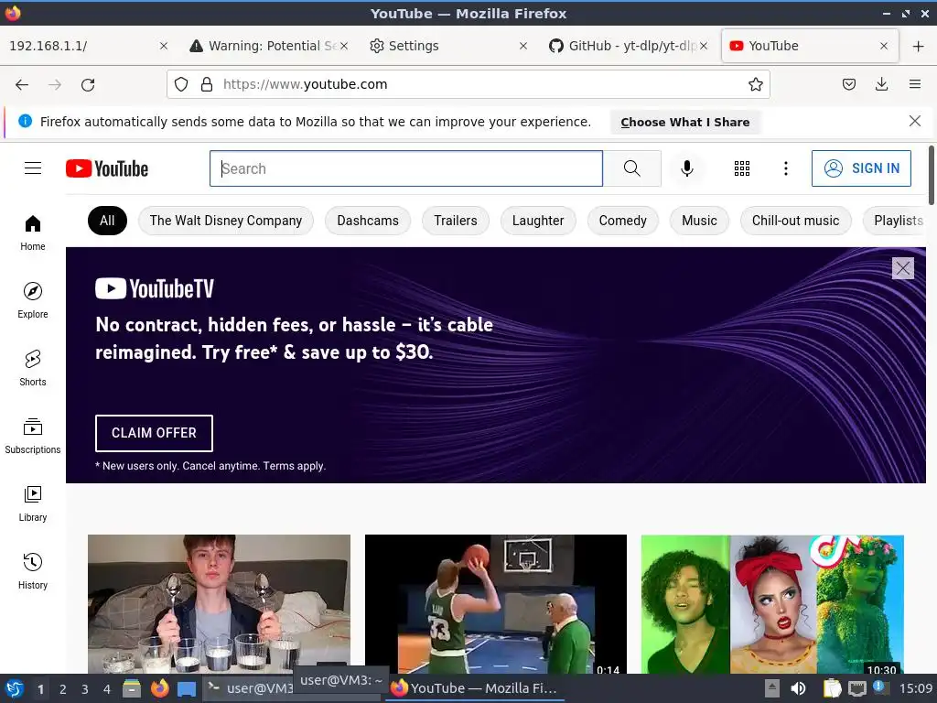This screenshot has height=703, width=937.
Task: Click the search magnifier button
Action: point(631,168)
